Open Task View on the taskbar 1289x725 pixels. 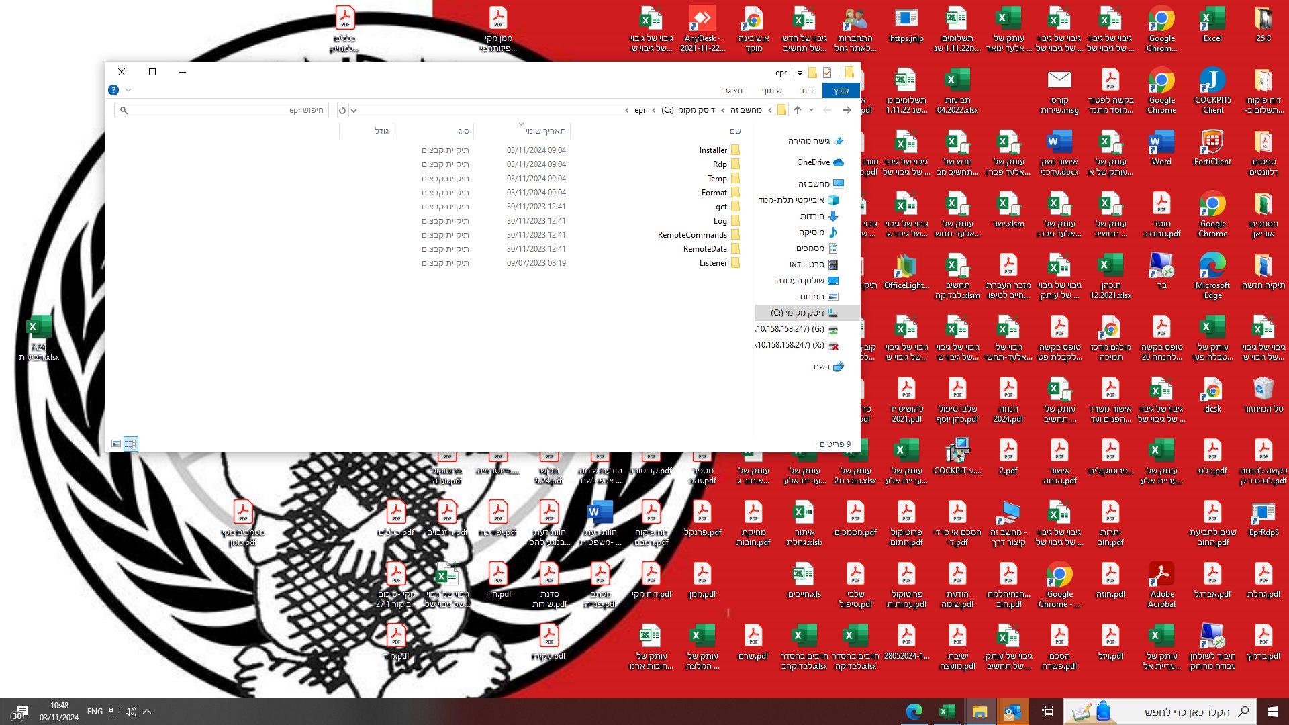tap(1047, 712)
